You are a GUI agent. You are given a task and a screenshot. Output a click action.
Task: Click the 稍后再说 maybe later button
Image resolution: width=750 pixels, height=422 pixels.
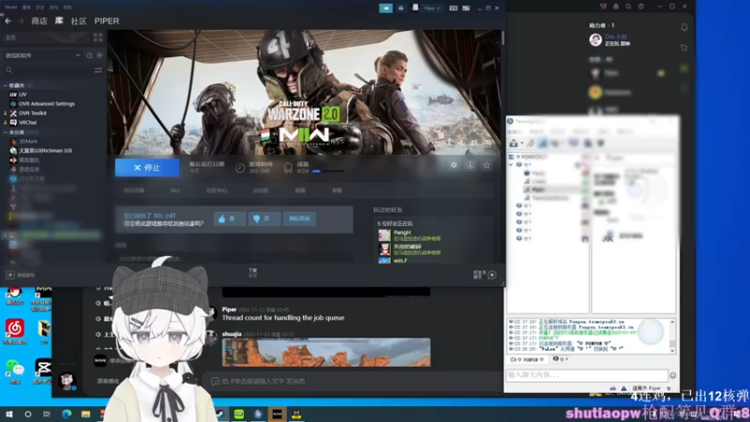click(x=299, y=219)
